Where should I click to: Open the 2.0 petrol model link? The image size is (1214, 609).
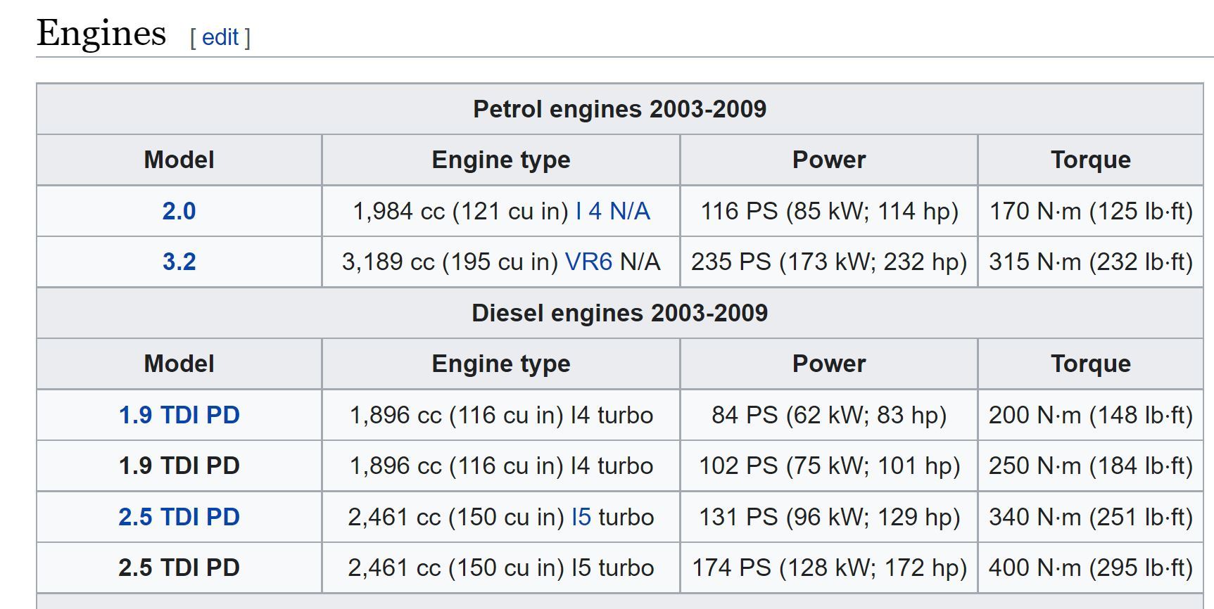tap(179, 211)
